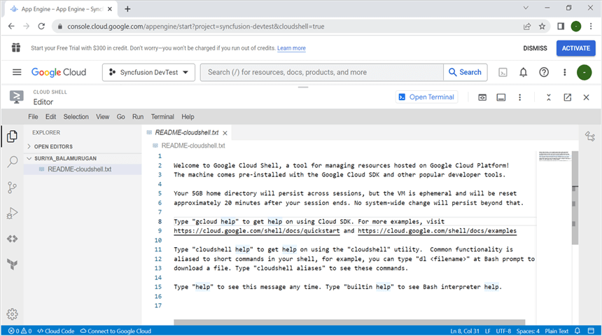Open the notifications bell in Google Cloud header

click(x=524, y=72)
